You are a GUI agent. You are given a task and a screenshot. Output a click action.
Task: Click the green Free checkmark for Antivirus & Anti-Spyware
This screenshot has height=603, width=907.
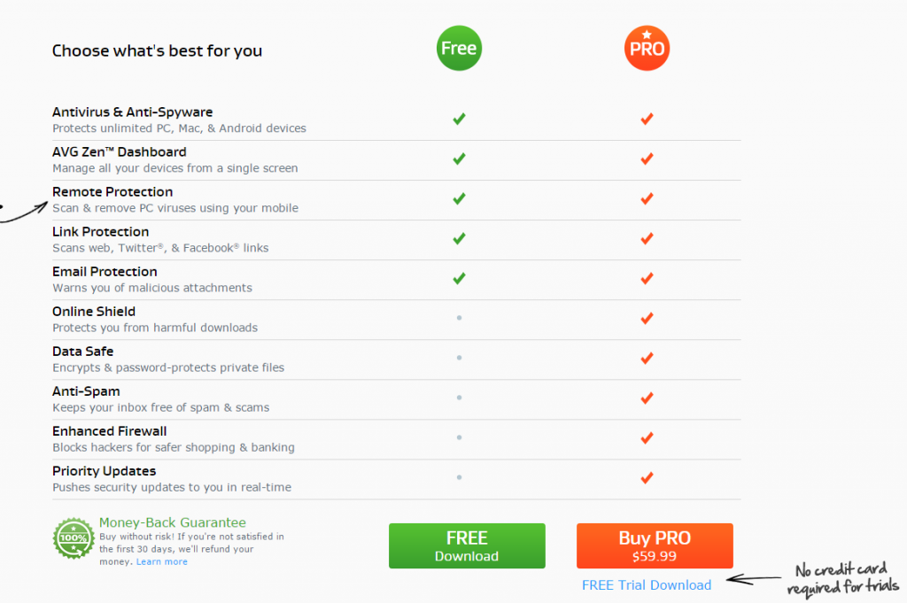click(x=459, y=119)
